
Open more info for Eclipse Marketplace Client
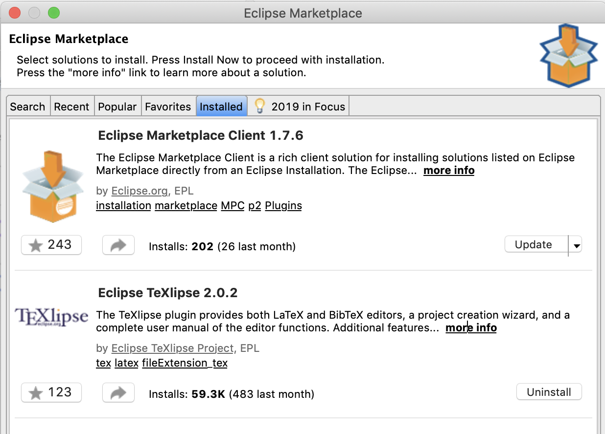[x=449, y=171]
